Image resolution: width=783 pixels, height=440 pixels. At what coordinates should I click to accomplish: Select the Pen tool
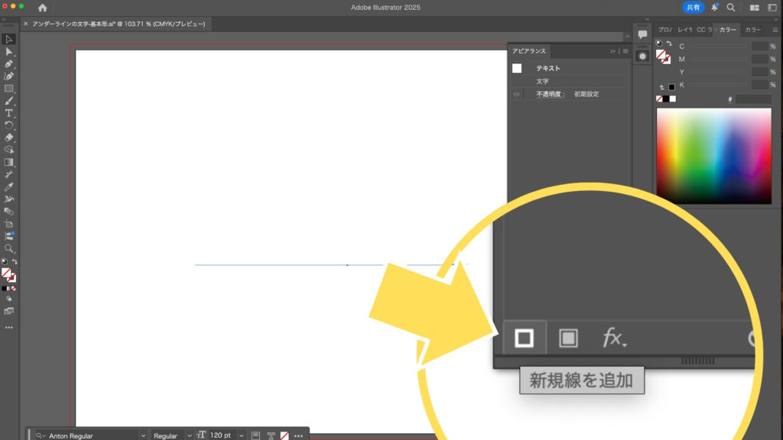point(9,63)
